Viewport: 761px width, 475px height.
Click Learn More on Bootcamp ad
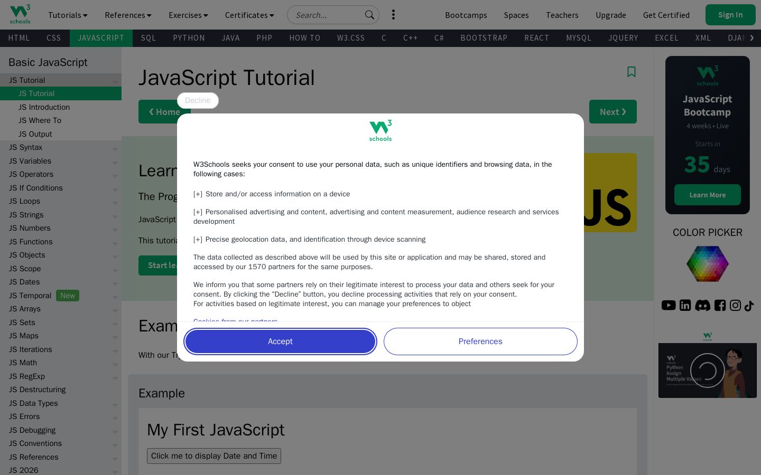tap(708, 195)
